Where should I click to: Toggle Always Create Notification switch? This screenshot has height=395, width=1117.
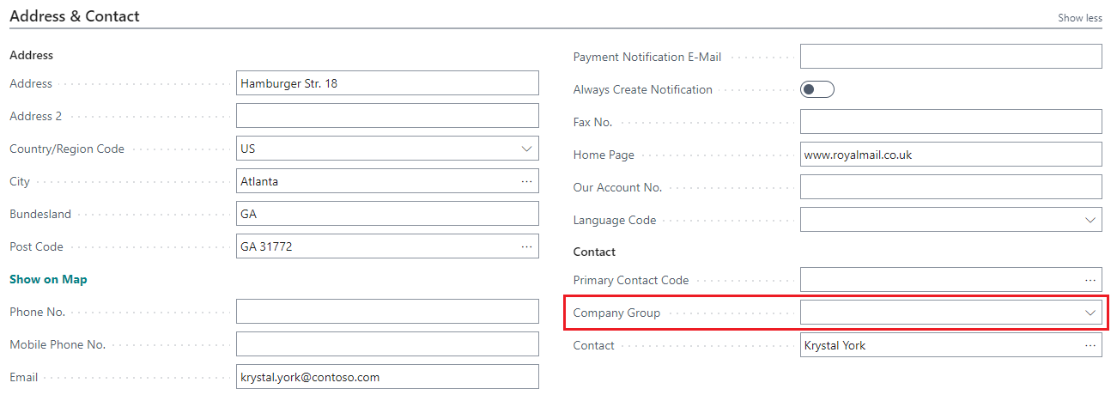tap(817, 89)
